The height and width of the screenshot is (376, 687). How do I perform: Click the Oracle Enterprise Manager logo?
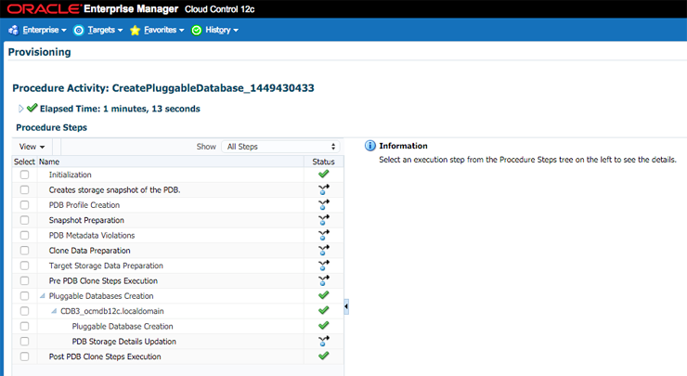click(x=93, y=8)
